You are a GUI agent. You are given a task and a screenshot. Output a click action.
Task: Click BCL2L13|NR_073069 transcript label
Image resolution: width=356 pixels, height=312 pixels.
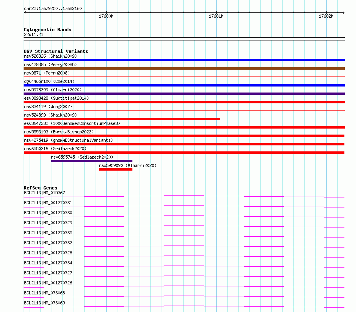(44, 303)
